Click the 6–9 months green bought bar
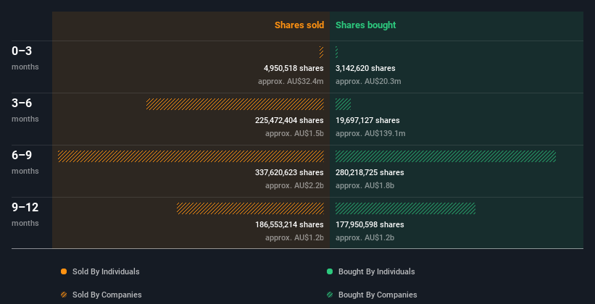Image resolution: width=595 pixels, height=304 pixels. [446, 156]
